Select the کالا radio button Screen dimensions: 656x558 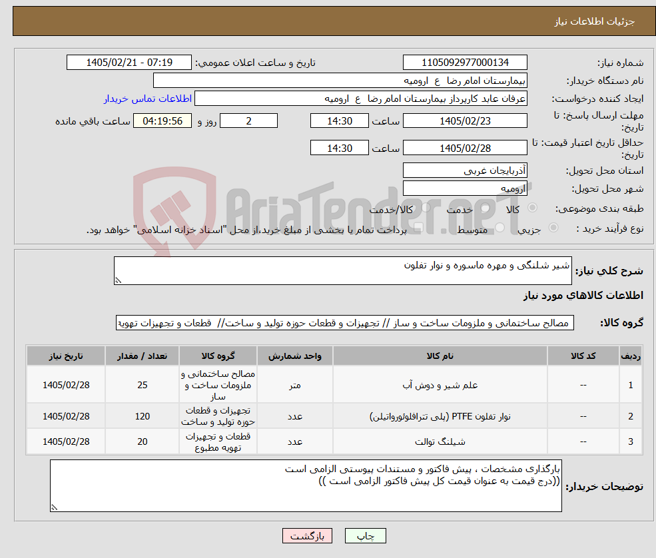[533, 208]
